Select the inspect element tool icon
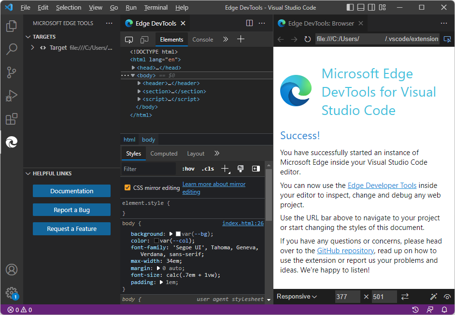Screen dimensions: 455x315 click(129, 40)
